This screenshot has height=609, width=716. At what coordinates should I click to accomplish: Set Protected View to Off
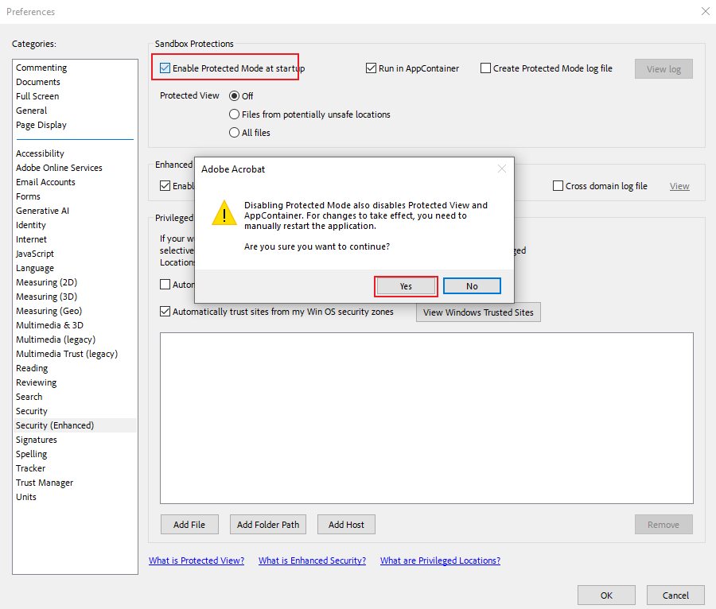point(235,95)
